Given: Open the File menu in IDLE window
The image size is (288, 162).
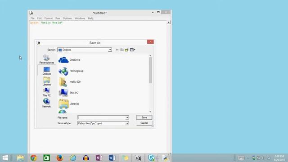Looking at the screenshot, I should tap(32, 18).
